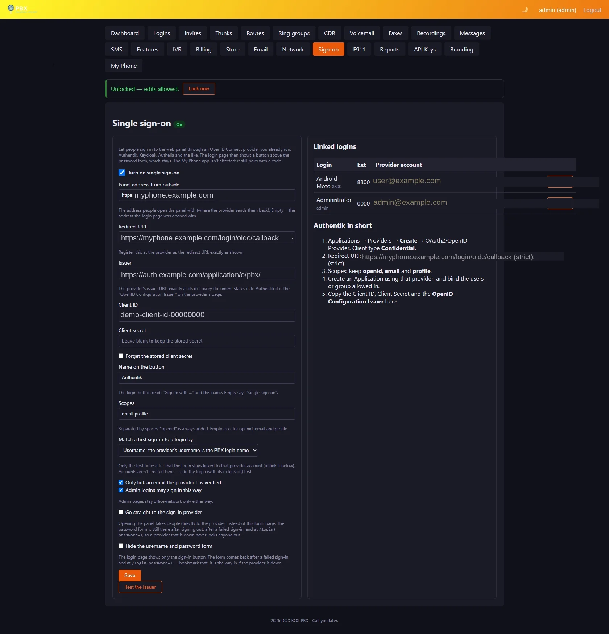Screen dimensions: 609x634
Task: Open the Match a first sign-in dropdown
Action: [x=188, y=450]
